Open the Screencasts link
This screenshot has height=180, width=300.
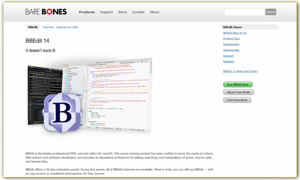click(231, 44)
